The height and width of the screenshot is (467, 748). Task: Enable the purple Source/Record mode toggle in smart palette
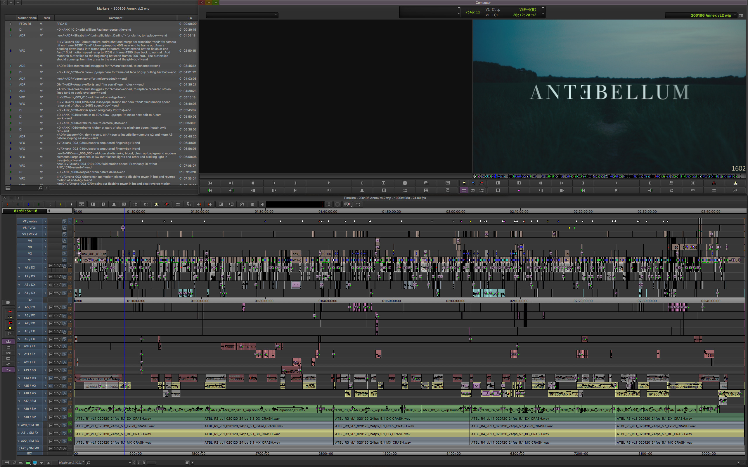(x=8, y=342)
